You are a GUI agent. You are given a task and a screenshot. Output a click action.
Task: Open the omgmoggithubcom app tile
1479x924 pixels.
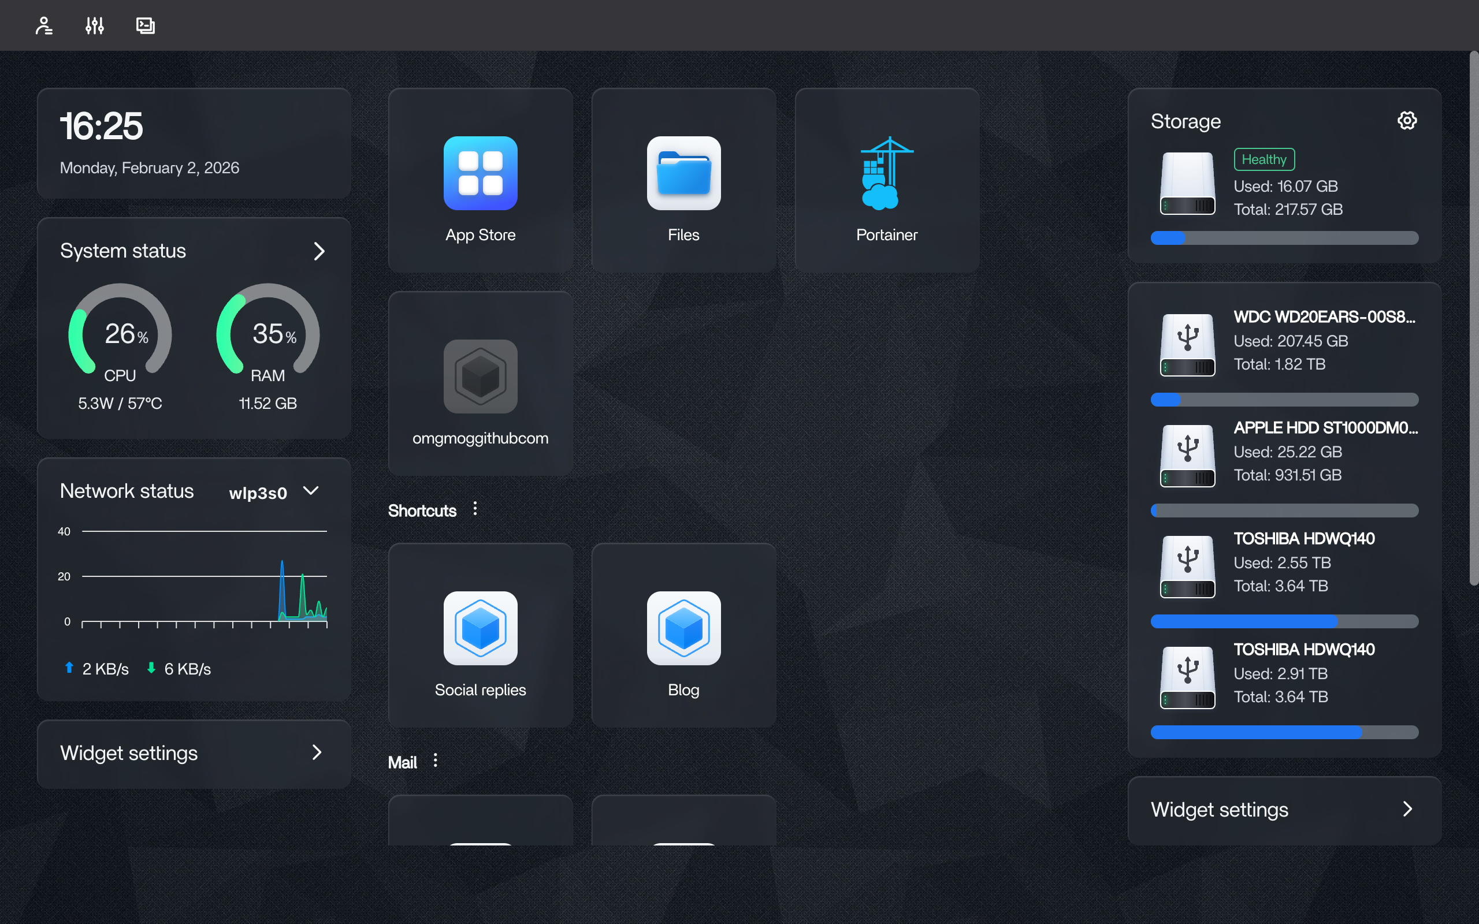(x=480, y=384)
